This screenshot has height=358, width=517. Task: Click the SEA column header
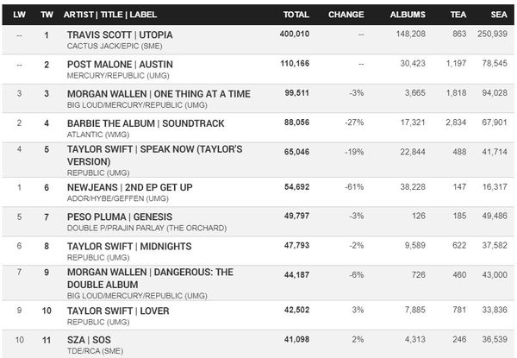pos(499,15)
